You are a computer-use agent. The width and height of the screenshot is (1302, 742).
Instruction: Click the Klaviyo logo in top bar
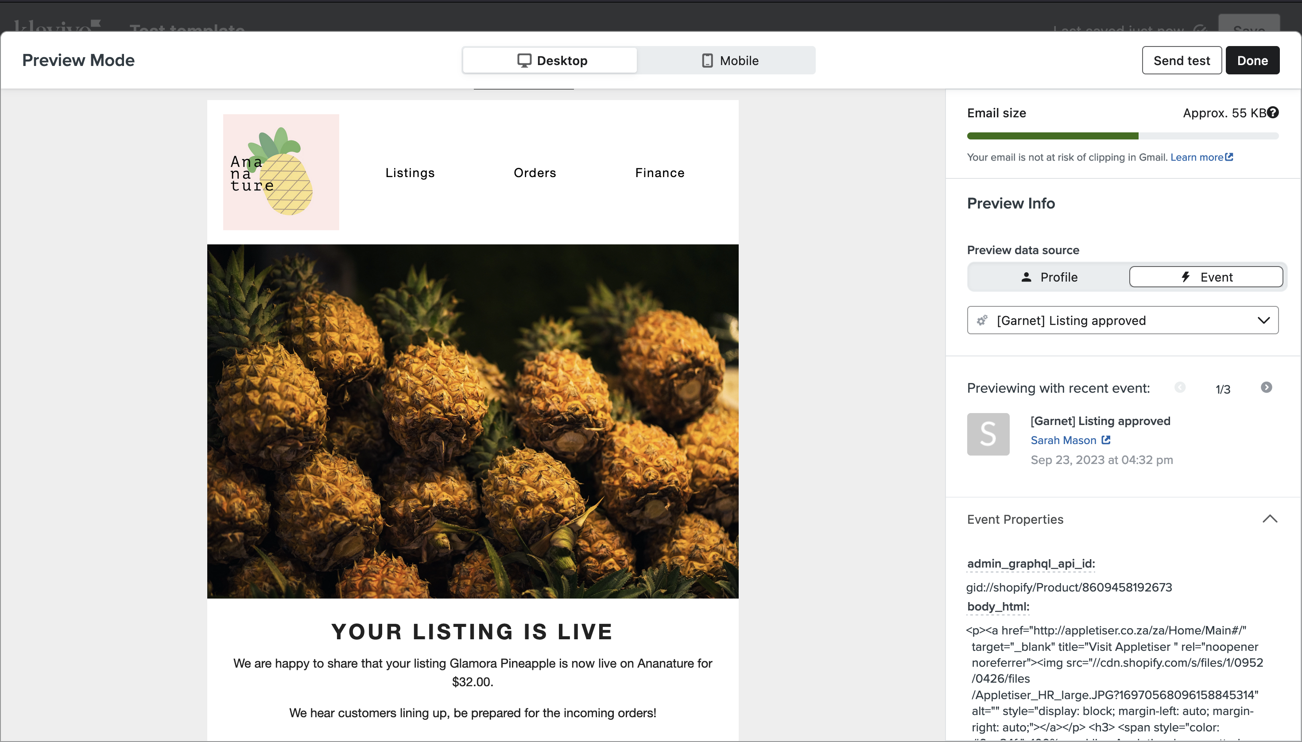coord(56,26)
